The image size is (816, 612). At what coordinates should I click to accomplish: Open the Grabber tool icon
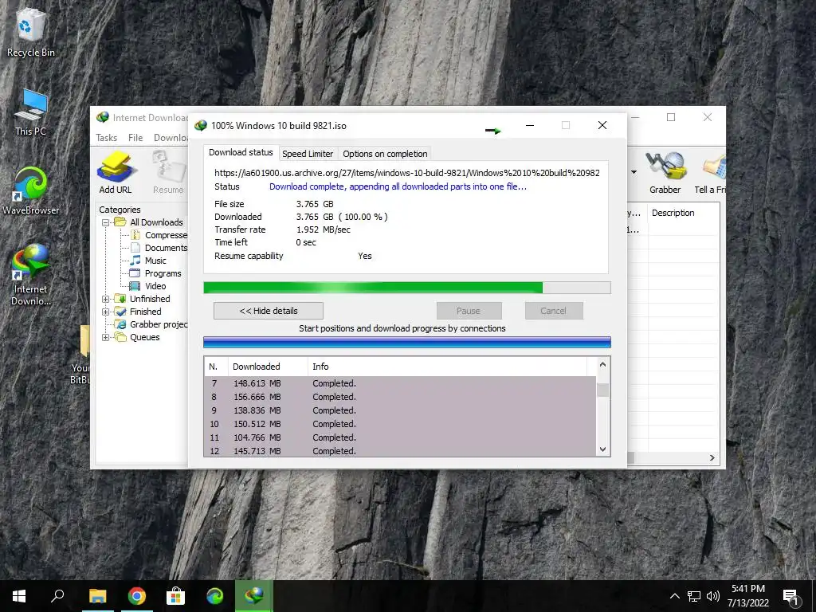coord(665,172)
